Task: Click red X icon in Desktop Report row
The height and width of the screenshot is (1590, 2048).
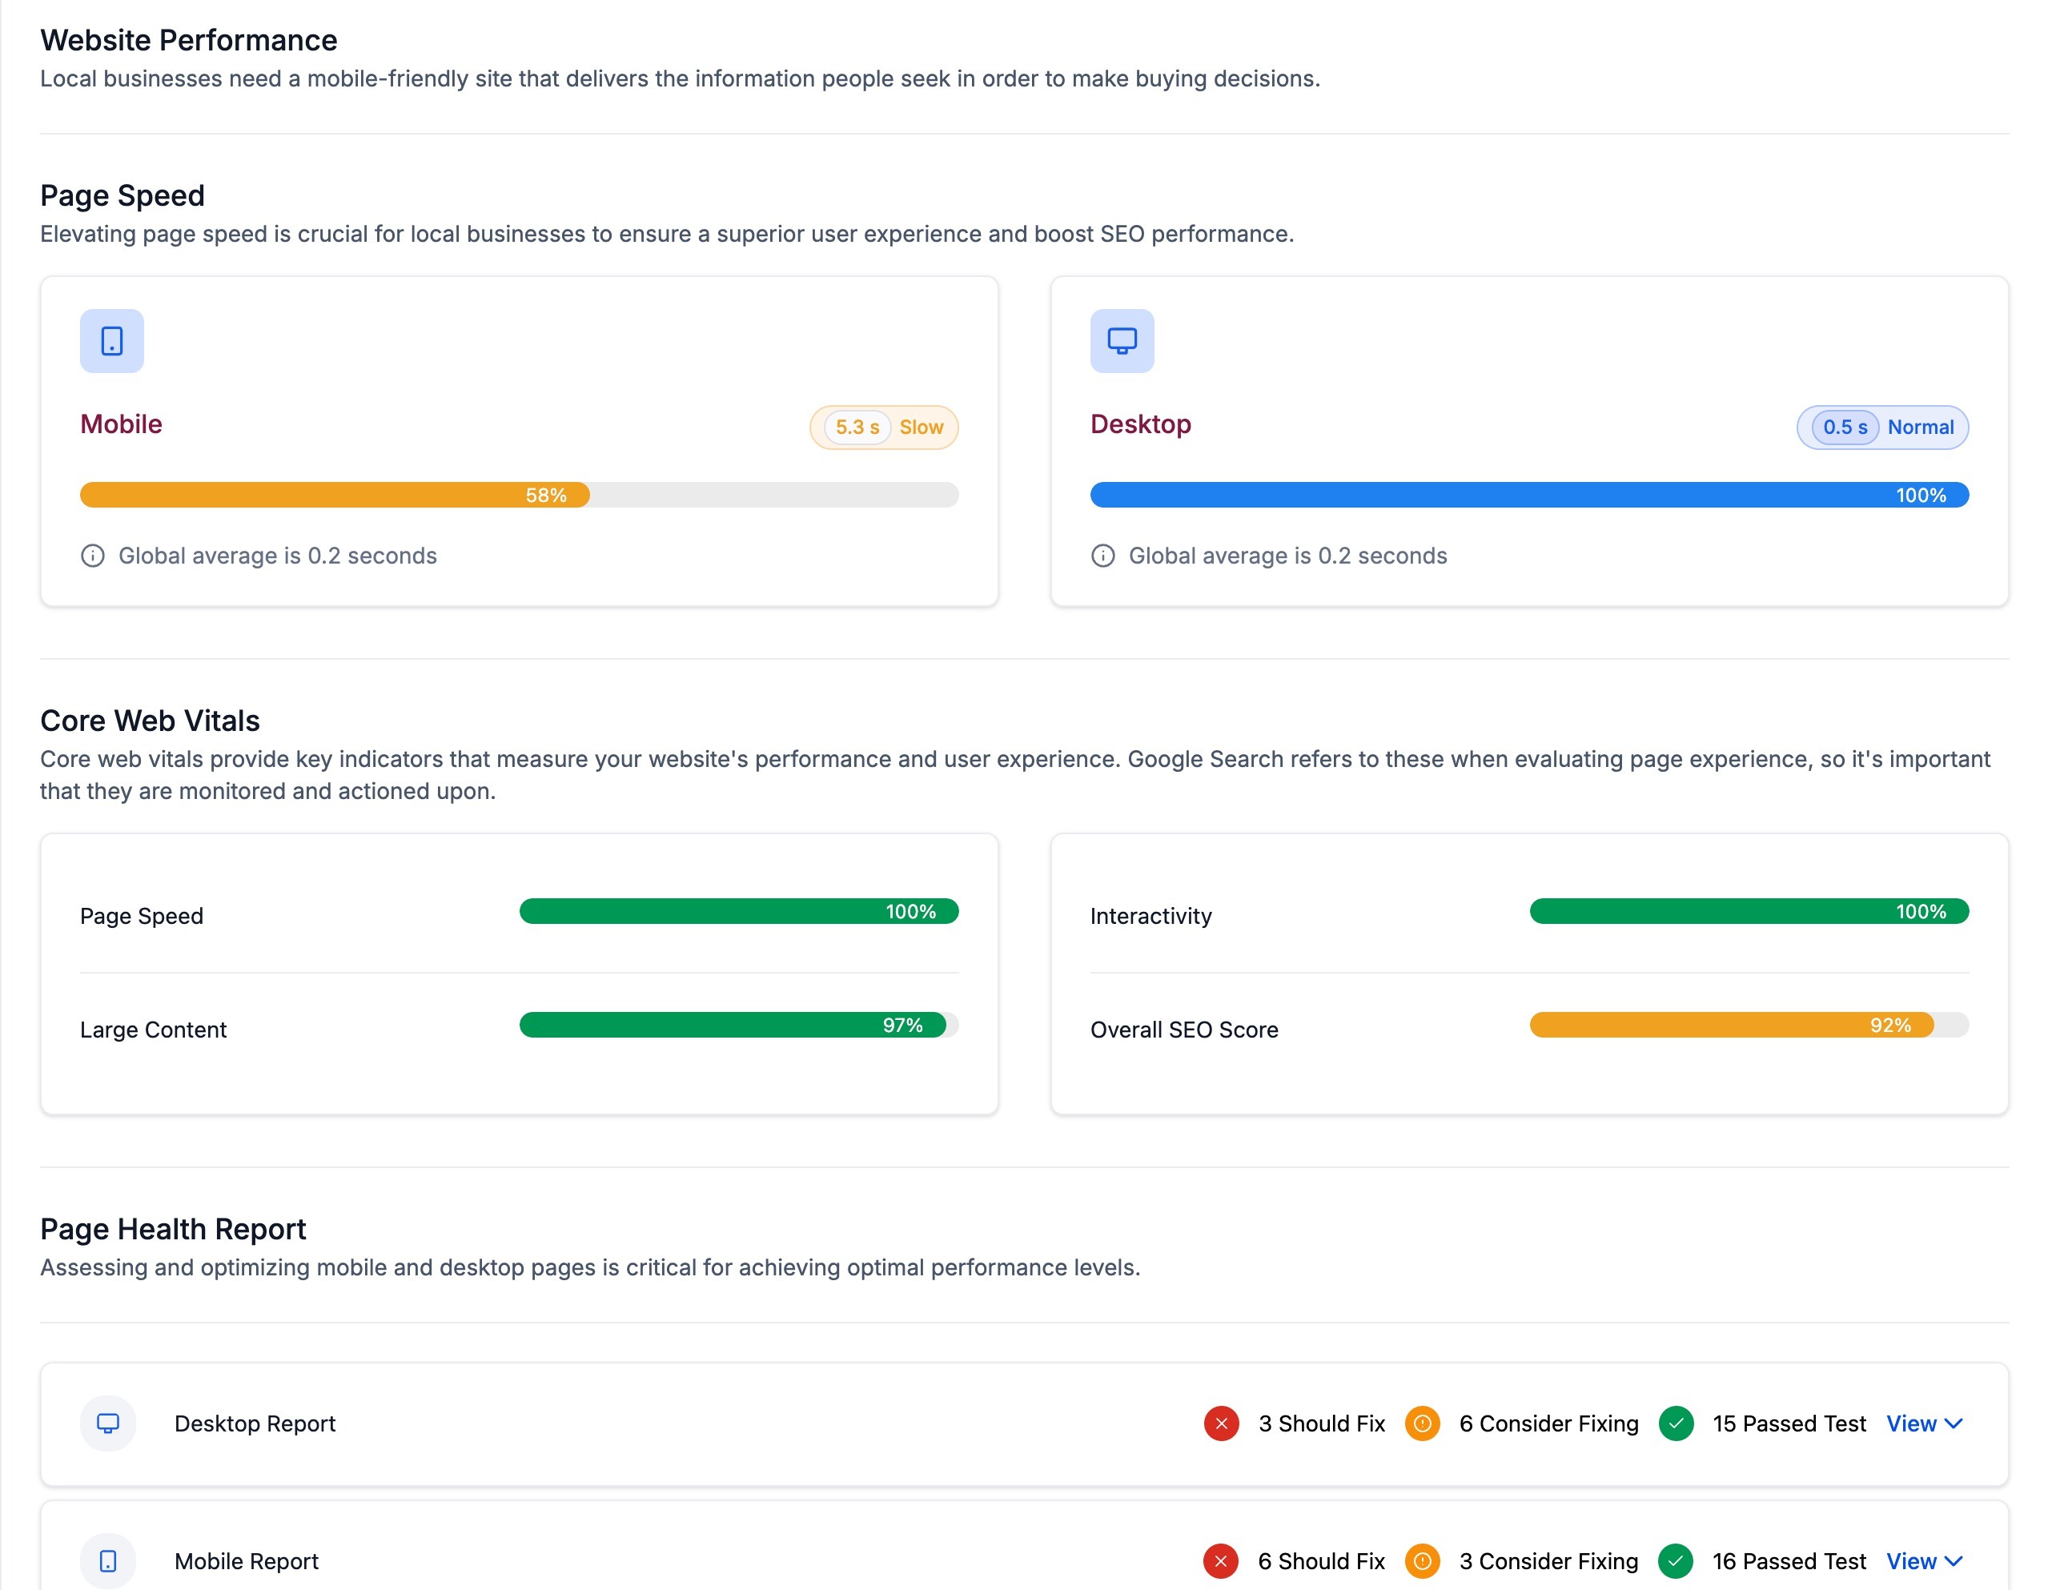Action: [x=1221, y=1423]
